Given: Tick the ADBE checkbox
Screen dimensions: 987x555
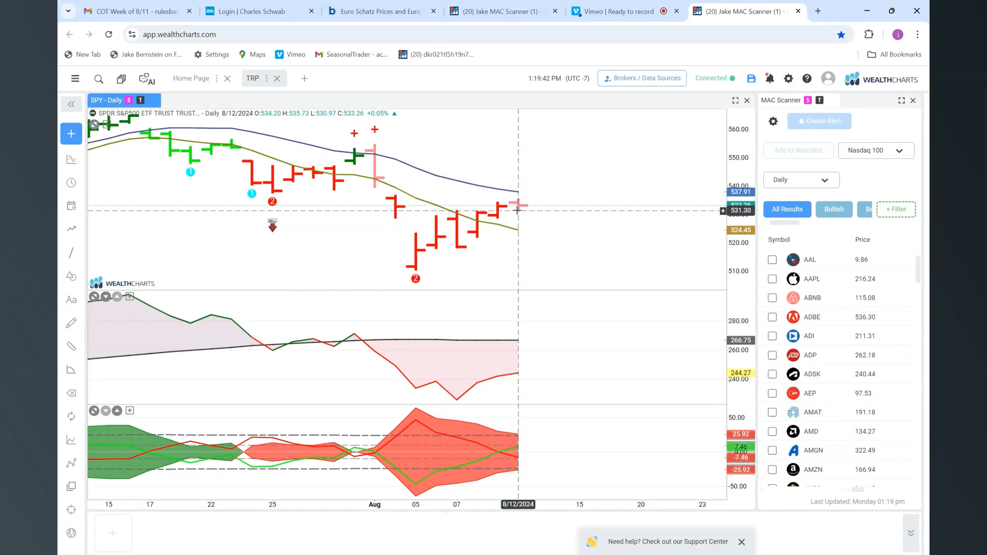Looking at the screenshot, I should point(772,317).
